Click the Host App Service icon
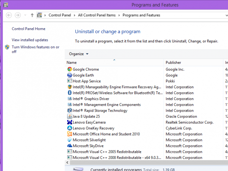Viewport: 228px width, 171px height. pos(70,81)
